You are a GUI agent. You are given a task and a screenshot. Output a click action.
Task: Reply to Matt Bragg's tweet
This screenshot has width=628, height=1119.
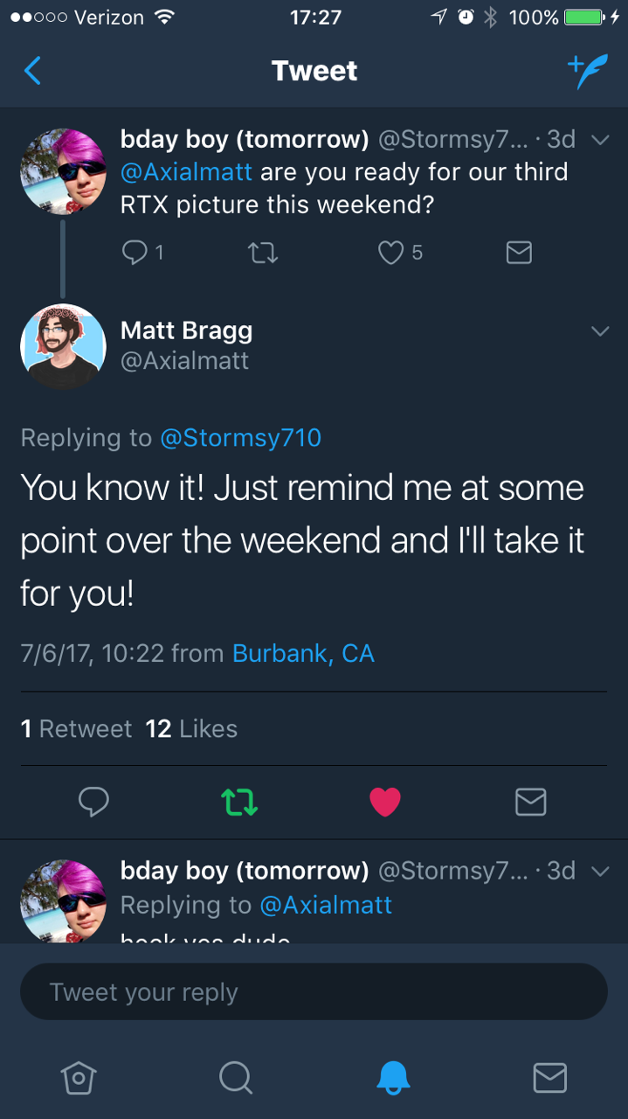click(93, 802)
